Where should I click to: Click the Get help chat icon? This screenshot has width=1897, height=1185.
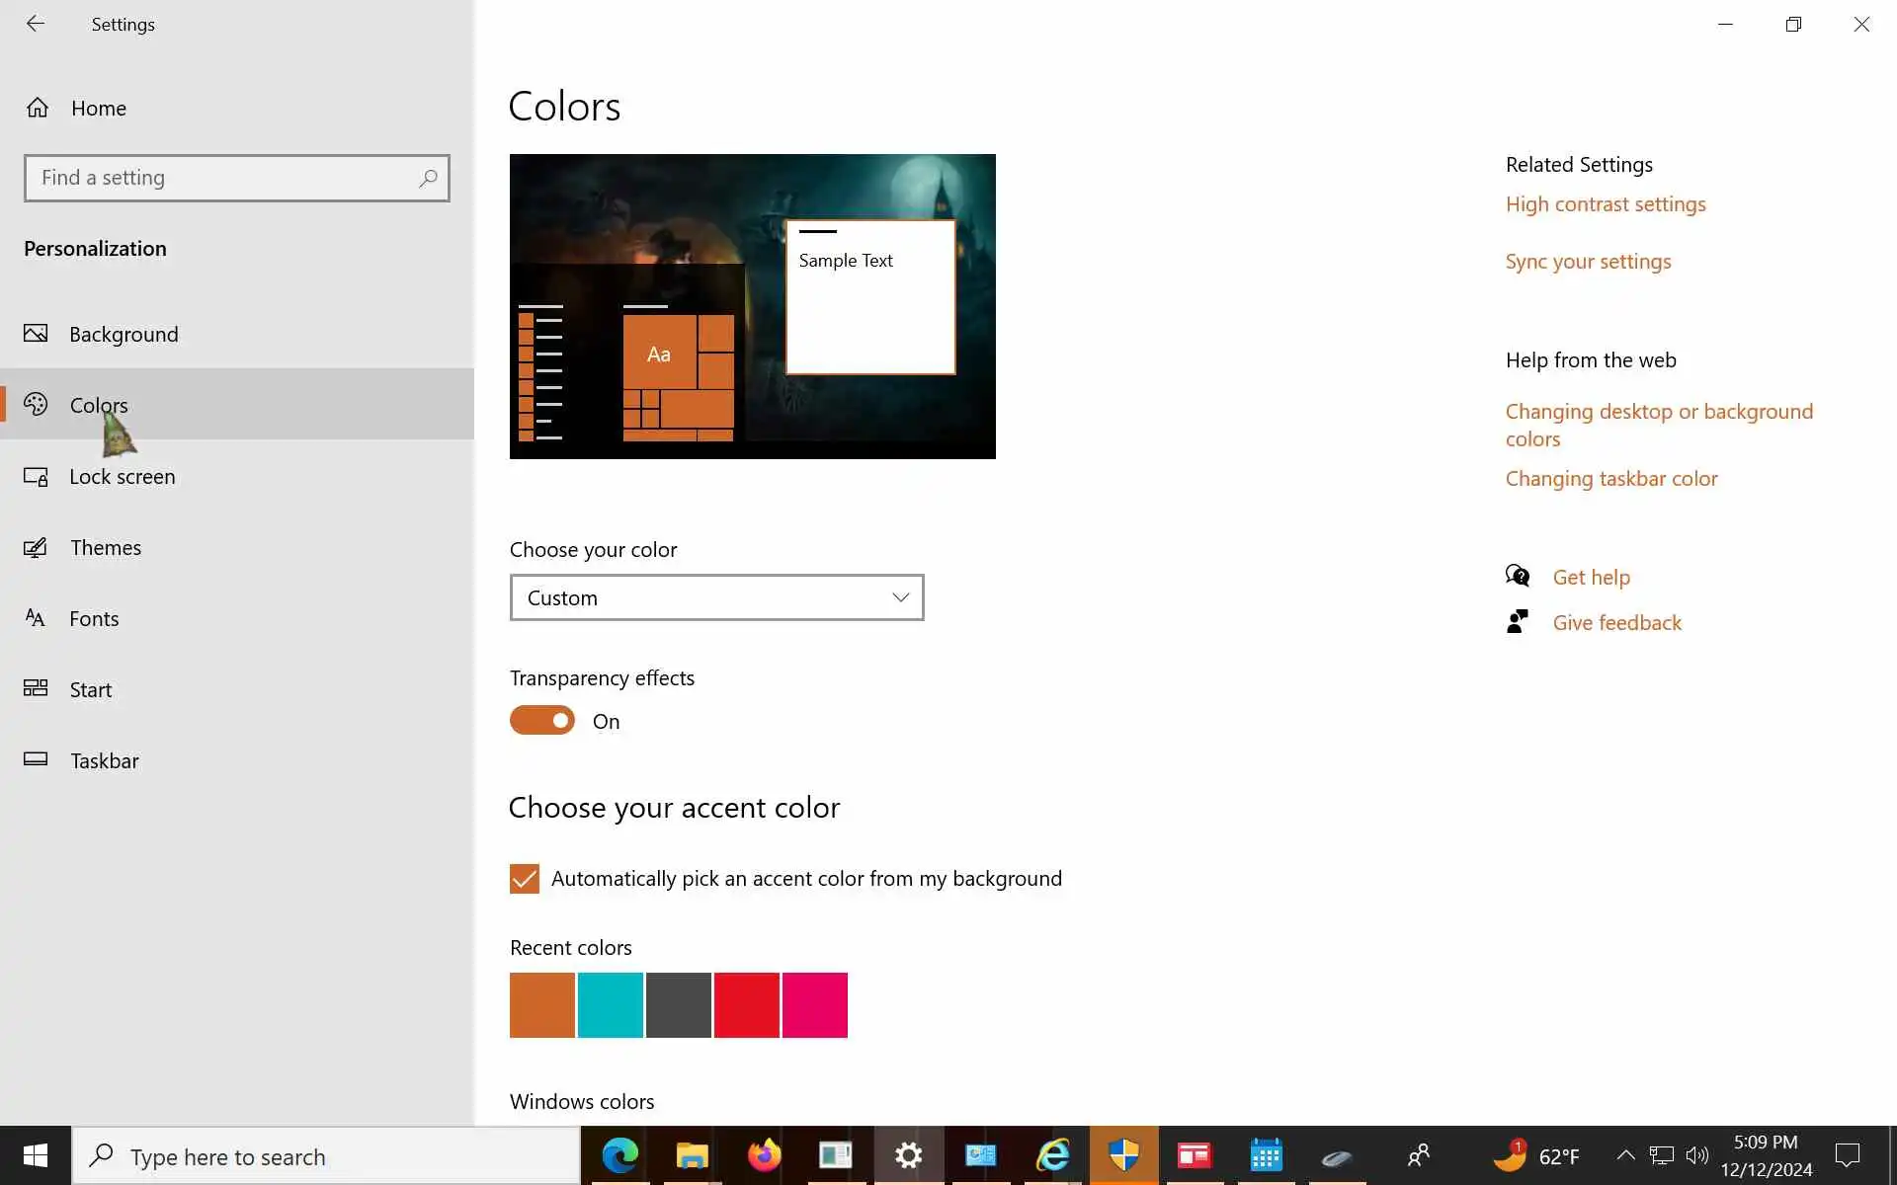click(x=1518, y=577)
